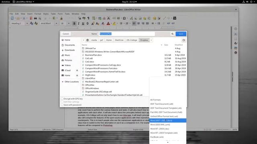Click New document icon in Writer toolbar

(12, 18)
